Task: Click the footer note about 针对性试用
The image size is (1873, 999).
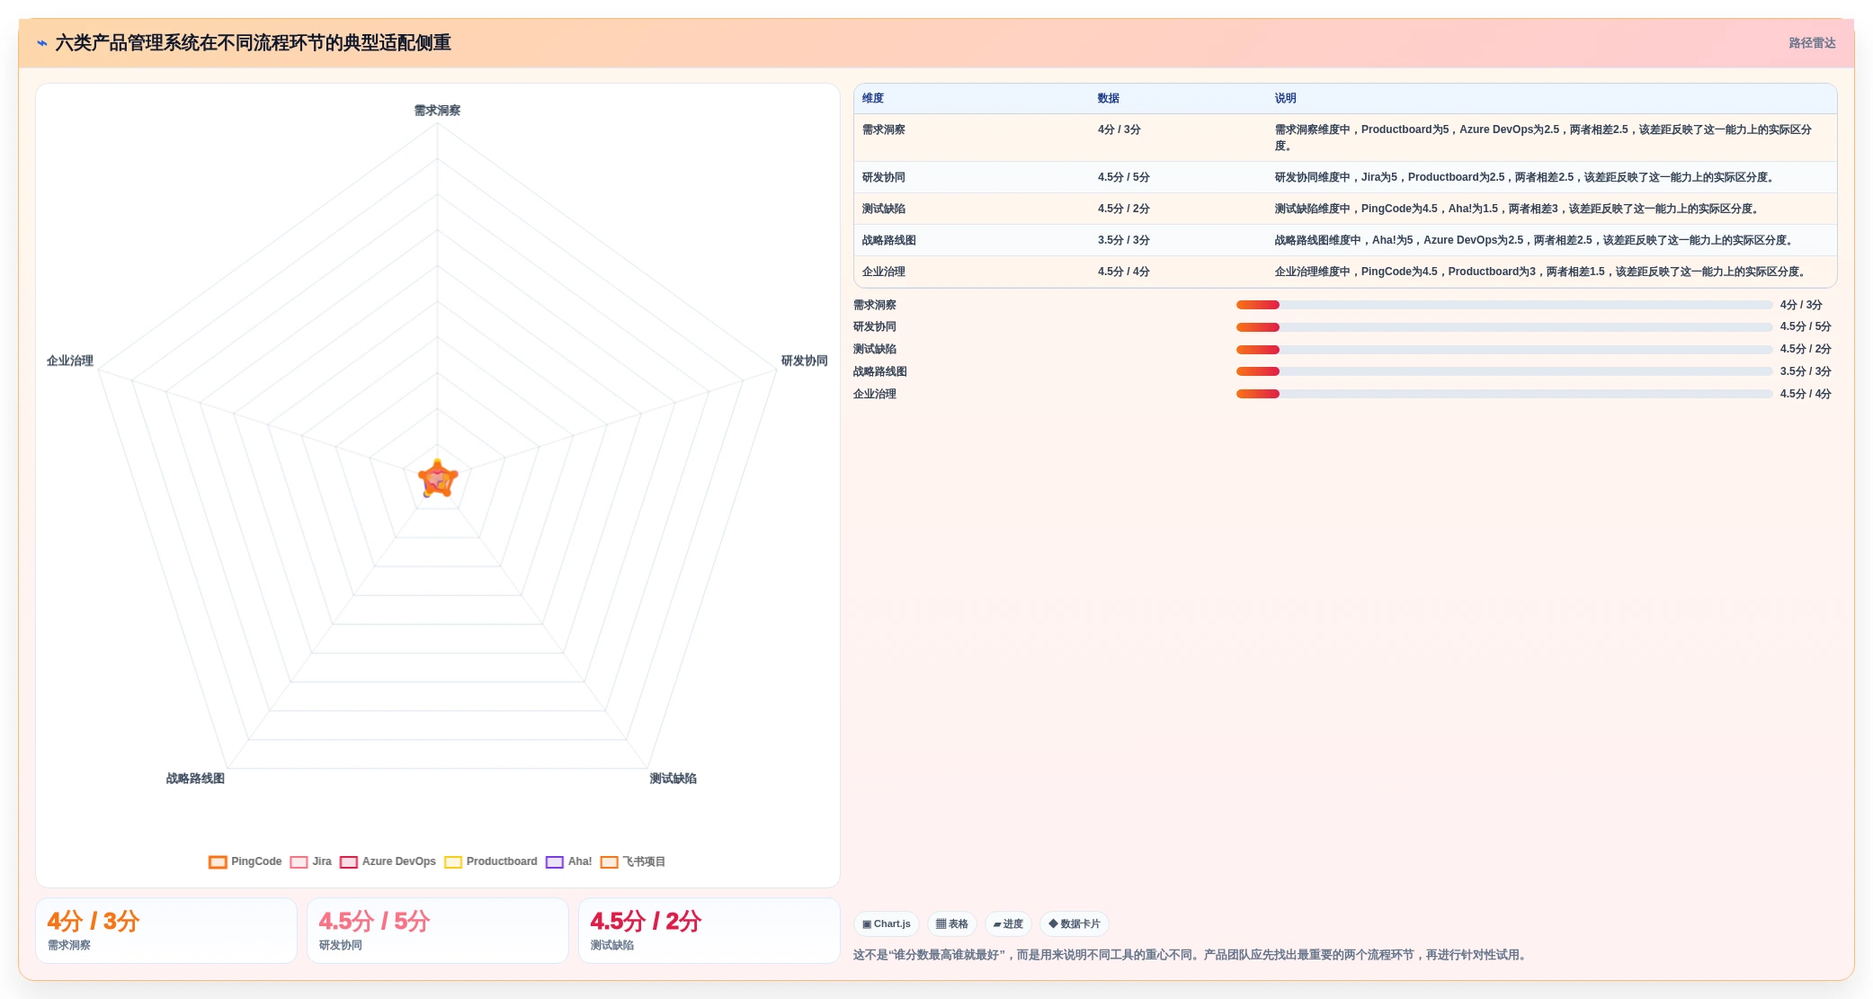Action: [1191, 955]
